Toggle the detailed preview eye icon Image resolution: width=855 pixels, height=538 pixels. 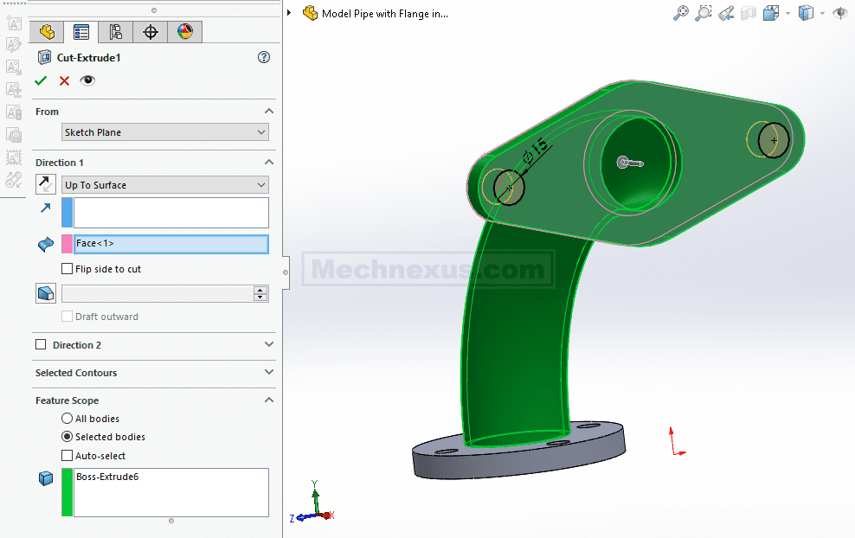point(87,80)
